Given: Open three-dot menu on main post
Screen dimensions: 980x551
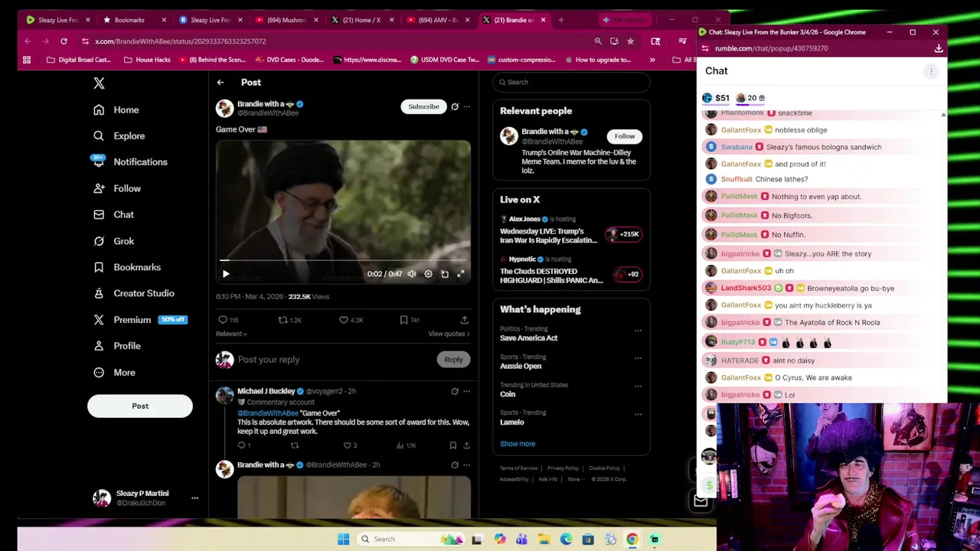Looking at the screenshot, I should pos(466,106).
